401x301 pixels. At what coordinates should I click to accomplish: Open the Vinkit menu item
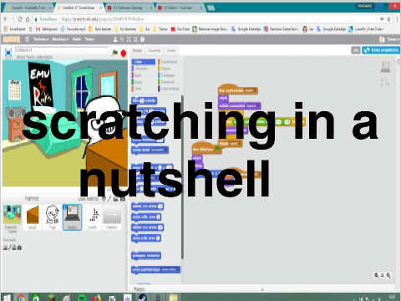pyautogui.click(x=76, y=39)
